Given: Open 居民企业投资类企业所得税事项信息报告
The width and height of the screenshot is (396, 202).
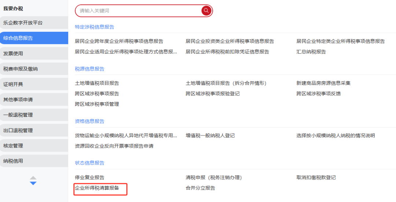Looking at the screenshot, I should [230, 42].
